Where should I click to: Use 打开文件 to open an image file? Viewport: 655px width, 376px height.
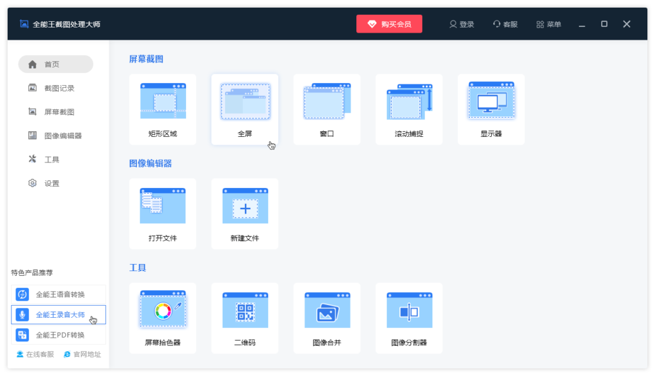162,213
